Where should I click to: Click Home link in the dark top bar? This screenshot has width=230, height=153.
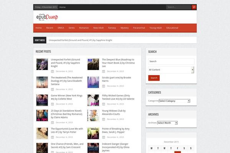62,7
